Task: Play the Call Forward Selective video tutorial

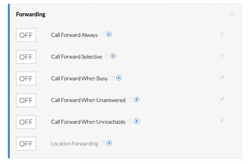Action: [x=113, y=56]
